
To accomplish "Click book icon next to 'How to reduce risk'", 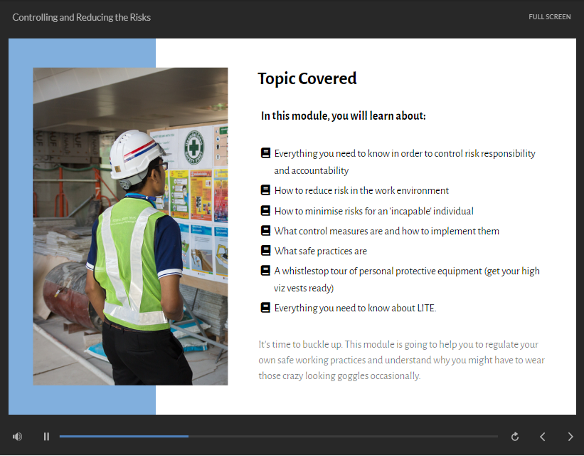I will click(265, 190).
